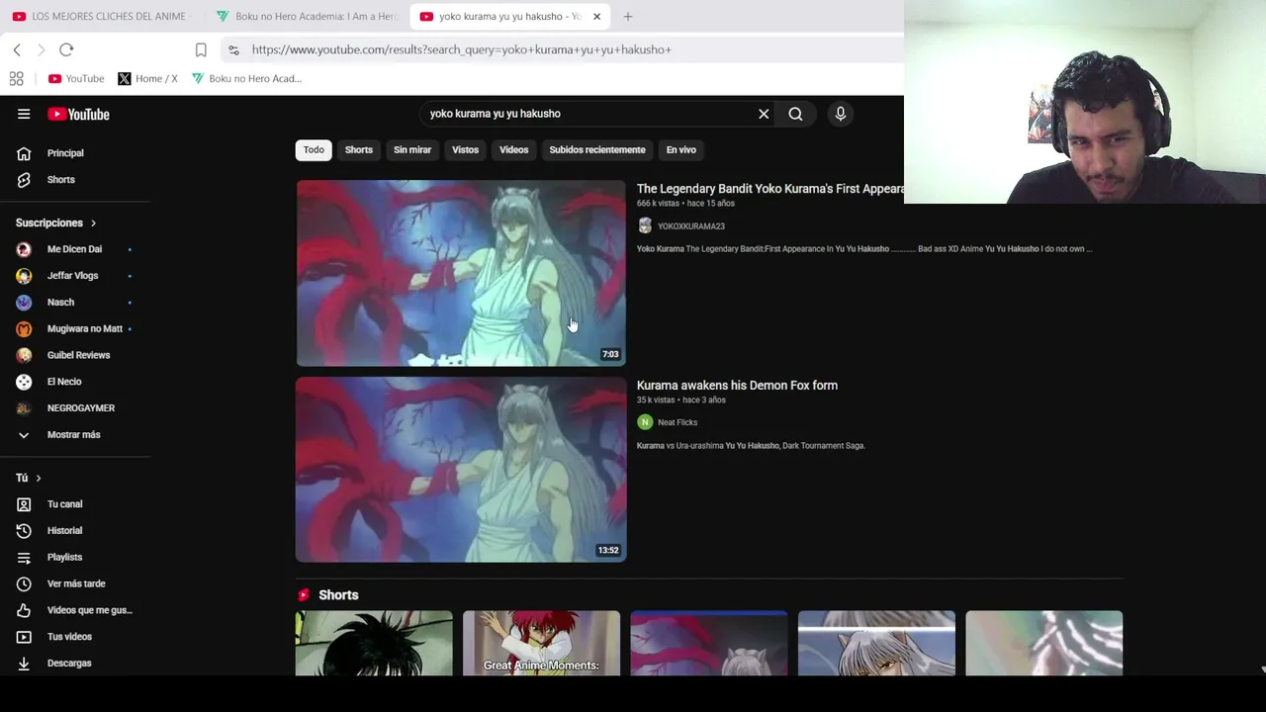Open the browser apps grid icon
The image size is (1266, 712).
[x=17, y=78]
